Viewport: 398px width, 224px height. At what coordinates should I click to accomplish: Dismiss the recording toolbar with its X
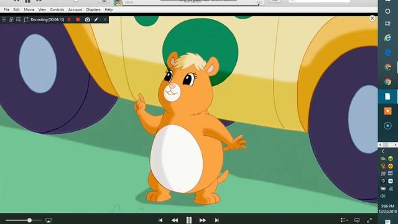105,19
